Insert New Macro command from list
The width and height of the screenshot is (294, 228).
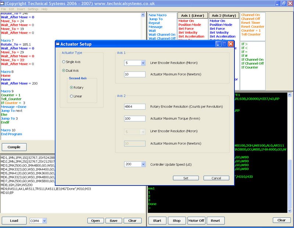tap(157, 15)
